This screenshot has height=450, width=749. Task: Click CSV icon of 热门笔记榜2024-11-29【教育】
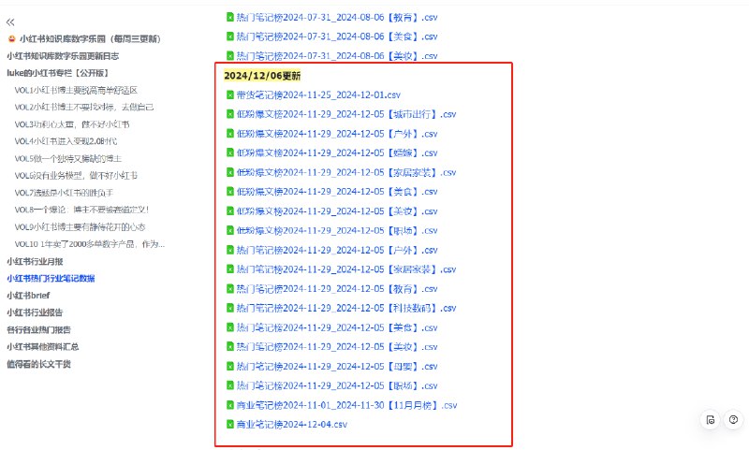229,289
